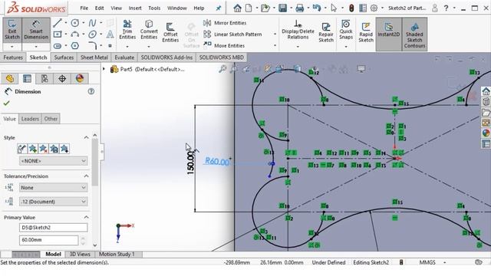The image size is (491, 276).
Task: Select the Value tab
Action: tap(9, 119)
